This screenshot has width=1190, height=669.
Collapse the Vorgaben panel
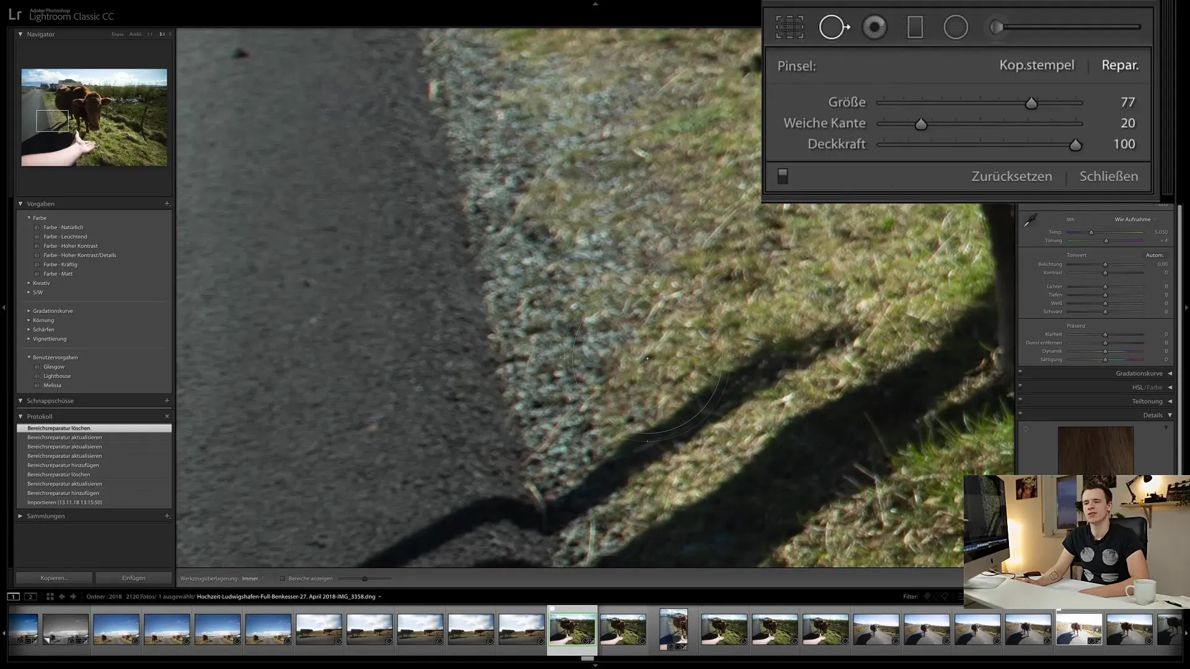(20, 204)
